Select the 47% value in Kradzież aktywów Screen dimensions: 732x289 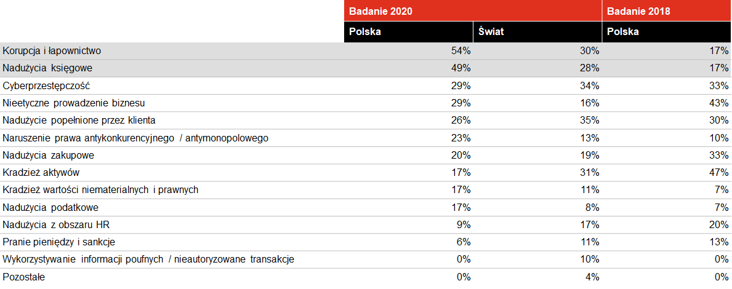tap(718, 172)
